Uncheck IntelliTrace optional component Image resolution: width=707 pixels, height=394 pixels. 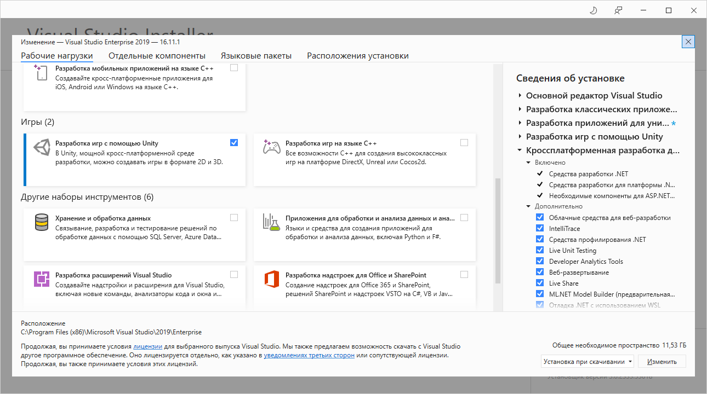(540, 229)
